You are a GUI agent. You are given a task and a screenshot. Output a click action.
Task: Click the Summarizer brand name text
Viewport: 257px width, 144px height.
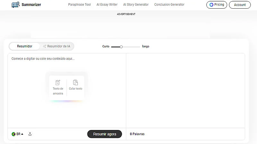tap(31, 4)
